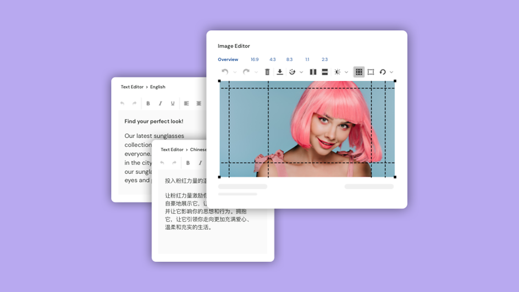519x292 pixels.
Task: Expand the face detection dropdown arrow
Action: click(301, 73)
